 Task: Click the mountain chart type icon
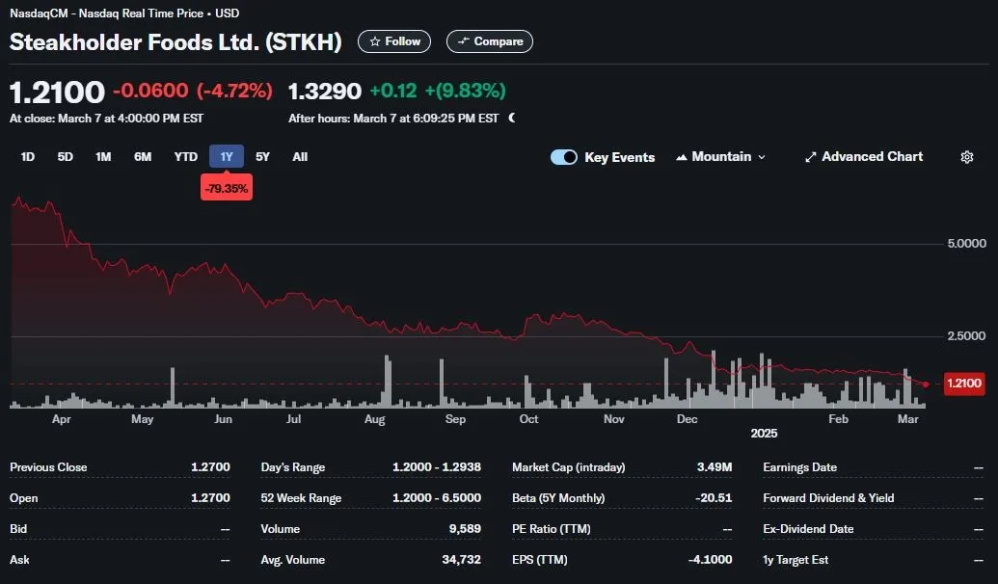point(681,157)
